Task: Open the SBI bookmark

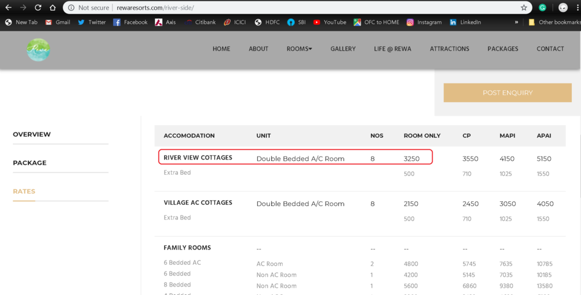Action: coord(297,22)
